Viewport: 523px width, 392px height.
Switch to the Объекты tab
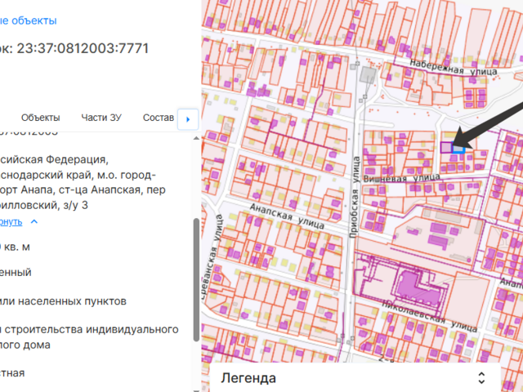coord(41,118)
